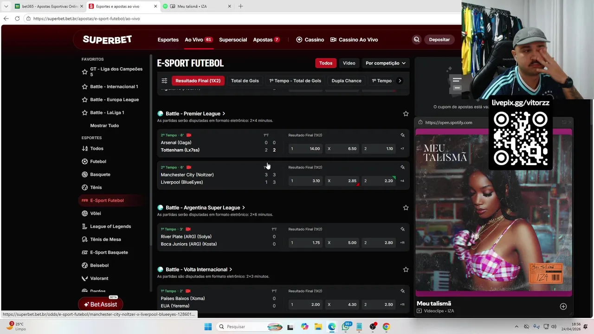Click the Superbet logo

point(107,39)
